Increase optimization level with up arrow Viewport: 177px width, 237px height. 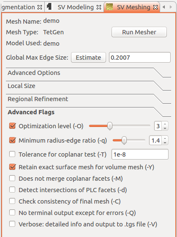click(x=165, y=124)
